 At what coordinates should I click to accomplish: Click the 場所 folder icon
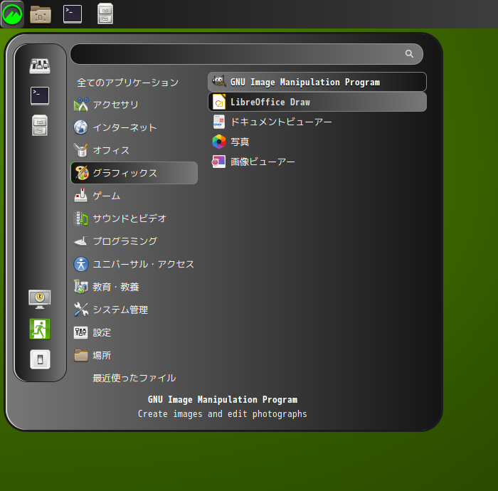(81, 355)
